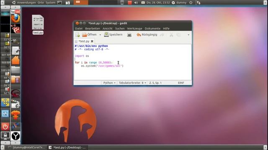Open network connections indicator
The width and height of the screenshot is (268, 150).
point(198,2)
